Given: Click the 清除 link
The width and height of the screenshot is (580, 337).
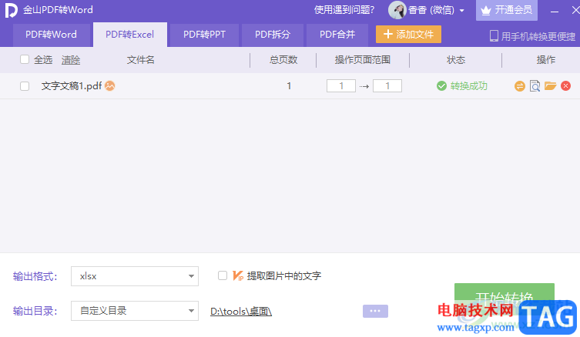Looking at the screenshot, I should click(71, 60).
